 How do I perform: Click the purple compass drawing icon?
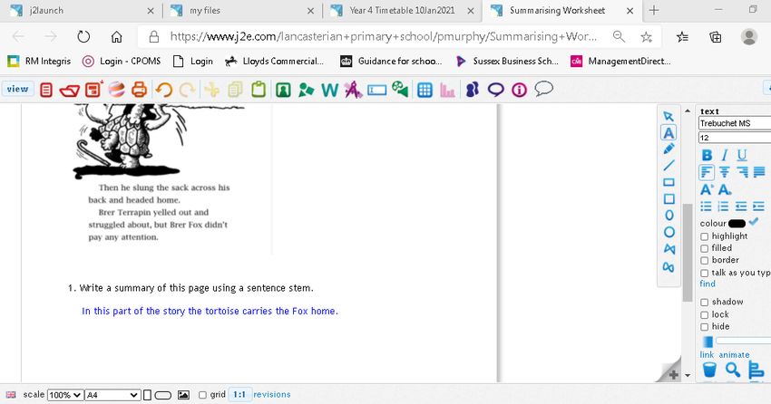coord(353,90)
